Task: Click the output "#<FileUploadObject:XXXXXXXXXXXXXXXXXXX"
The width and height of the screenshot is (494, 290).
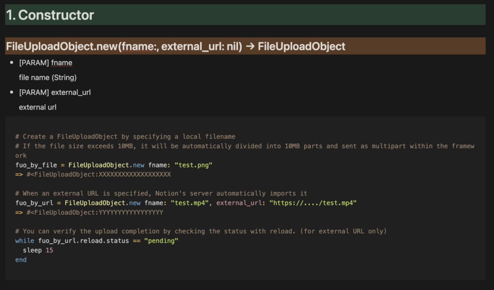Action: point(99,174)
